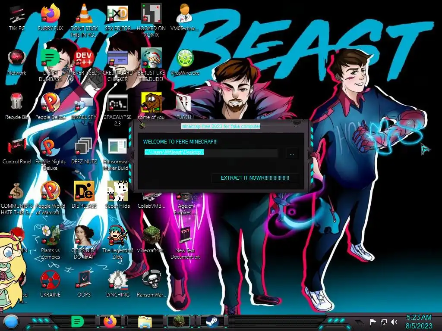Focus the C:\Users\MrBeast\Desktop path field
Screen dimensions: 442x331
point(211,153)
